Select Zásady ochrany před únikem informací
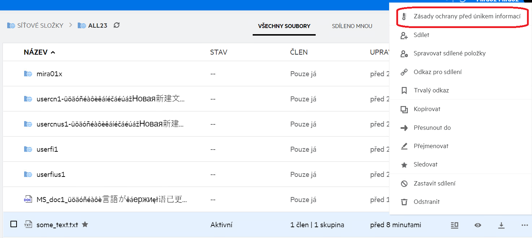This screenshot has width=532, height=238. [x=467, y=17]
